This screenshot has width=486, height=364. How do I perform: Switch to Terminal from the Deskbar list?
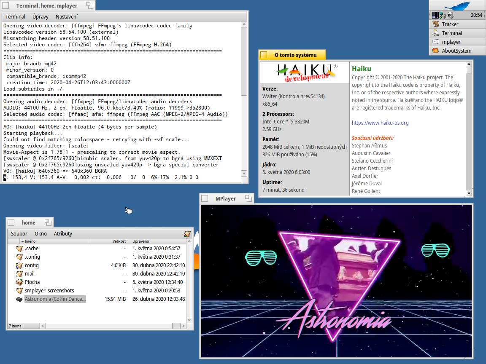pyautogui.click(x=457, y=33)
